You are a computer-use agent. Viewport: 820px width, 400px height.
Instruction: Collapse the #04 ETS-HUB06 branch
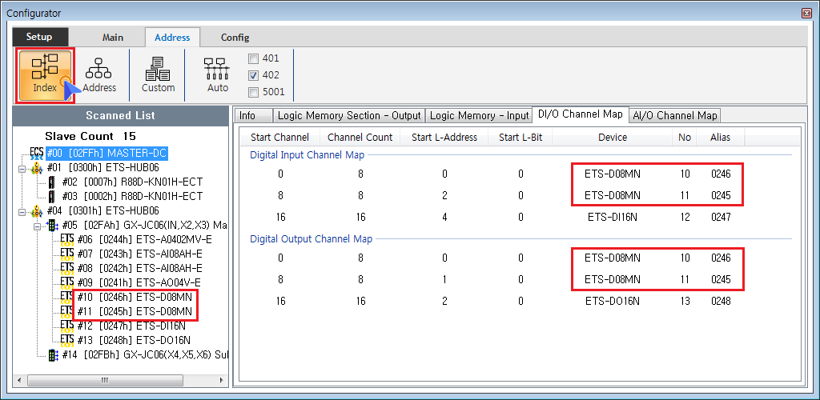[21, 211]
